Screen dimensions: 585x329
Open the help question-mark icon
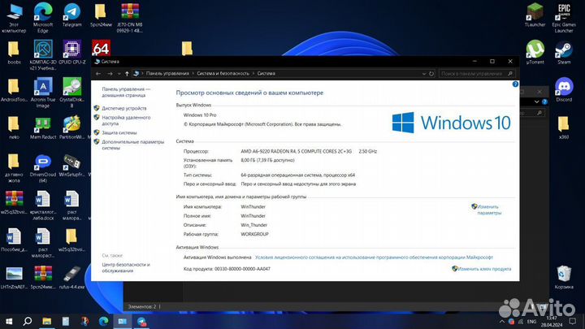(x=515, y=84)
